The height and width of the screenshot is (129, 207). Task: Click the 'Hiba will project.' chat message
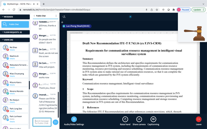(x=47, y=67)
